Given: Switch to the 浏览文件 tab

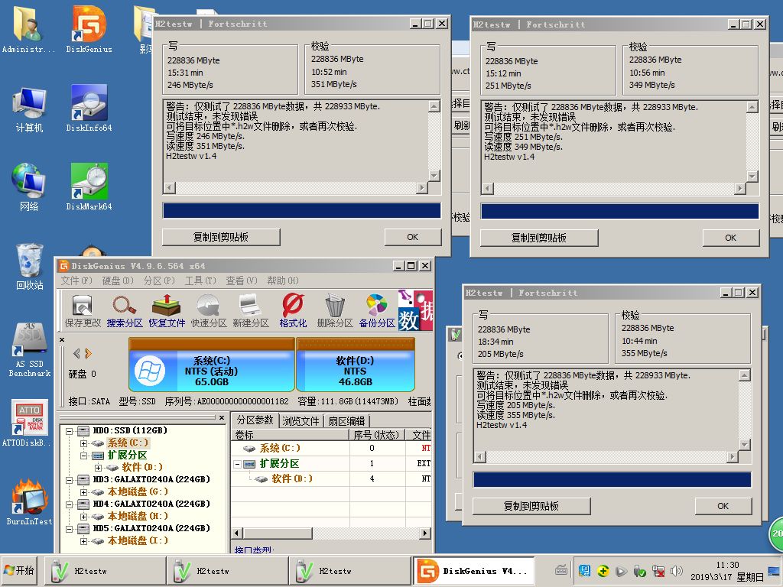Looking at the screenshot, I should point(301,421).
